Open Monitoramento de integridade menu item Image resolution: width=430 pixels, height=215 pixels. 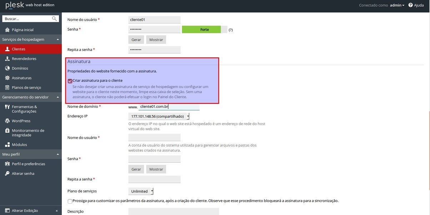coord(28,133)
